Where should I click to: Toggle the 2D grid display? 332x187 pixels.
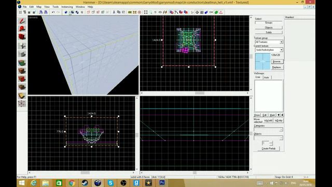click(x=20, y=12)
